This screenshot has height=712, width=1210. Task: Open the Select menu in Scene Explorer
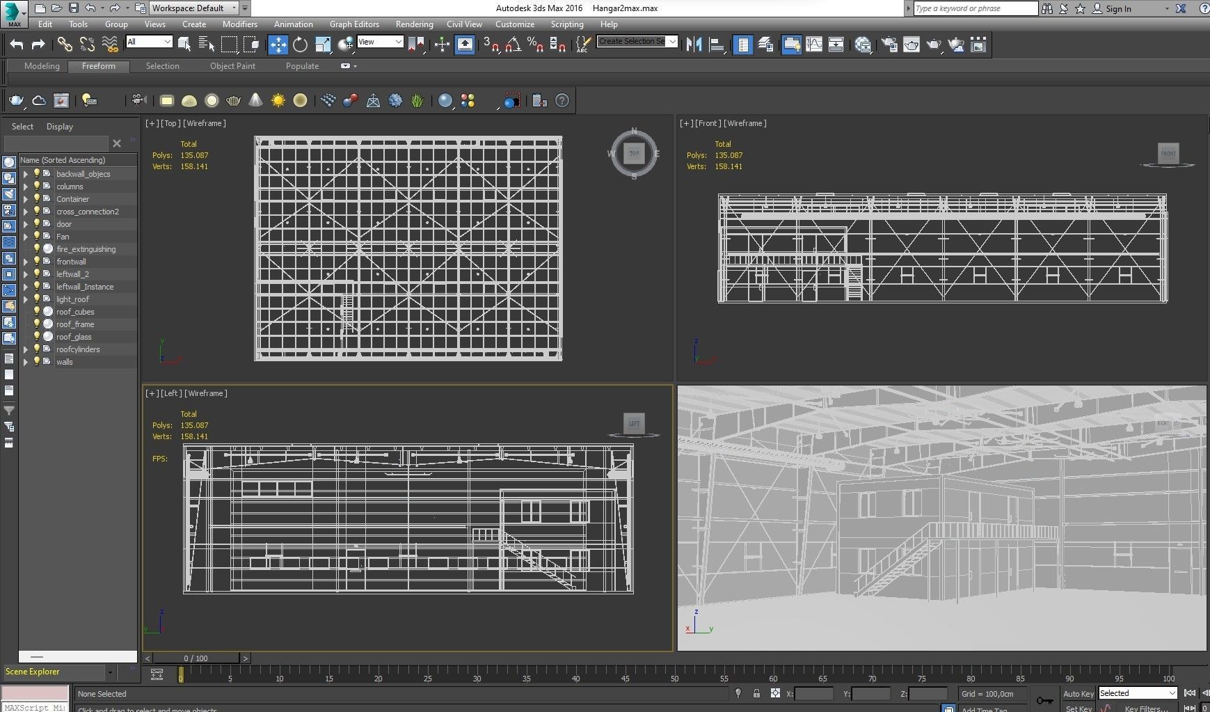[x=22, y=127]
